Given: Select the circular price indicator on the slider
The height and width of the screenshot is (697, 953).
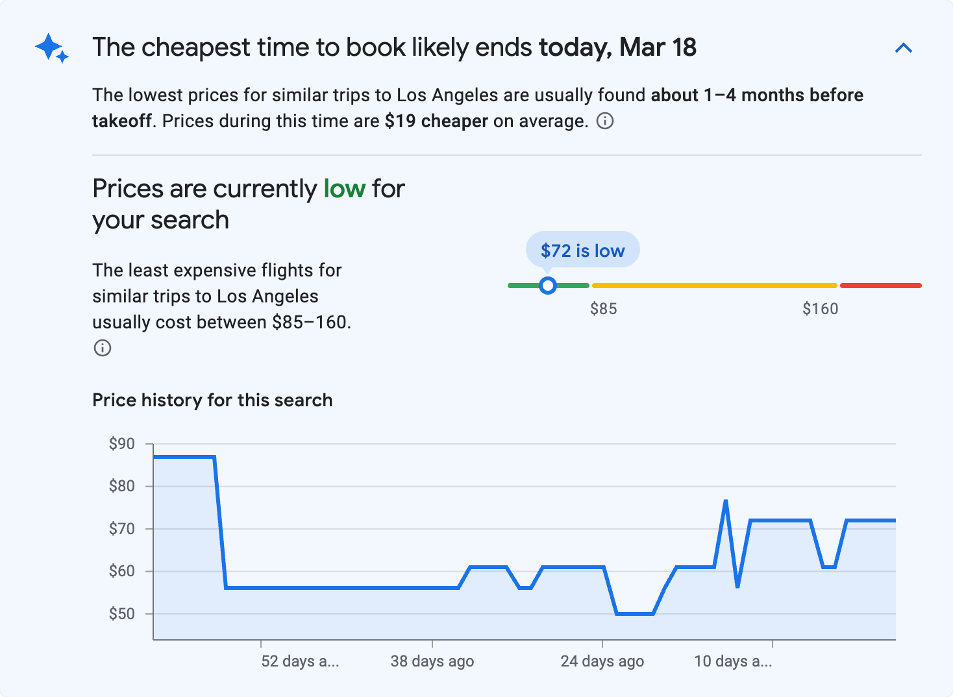Looking at the screenshot, I should point(548,285).
